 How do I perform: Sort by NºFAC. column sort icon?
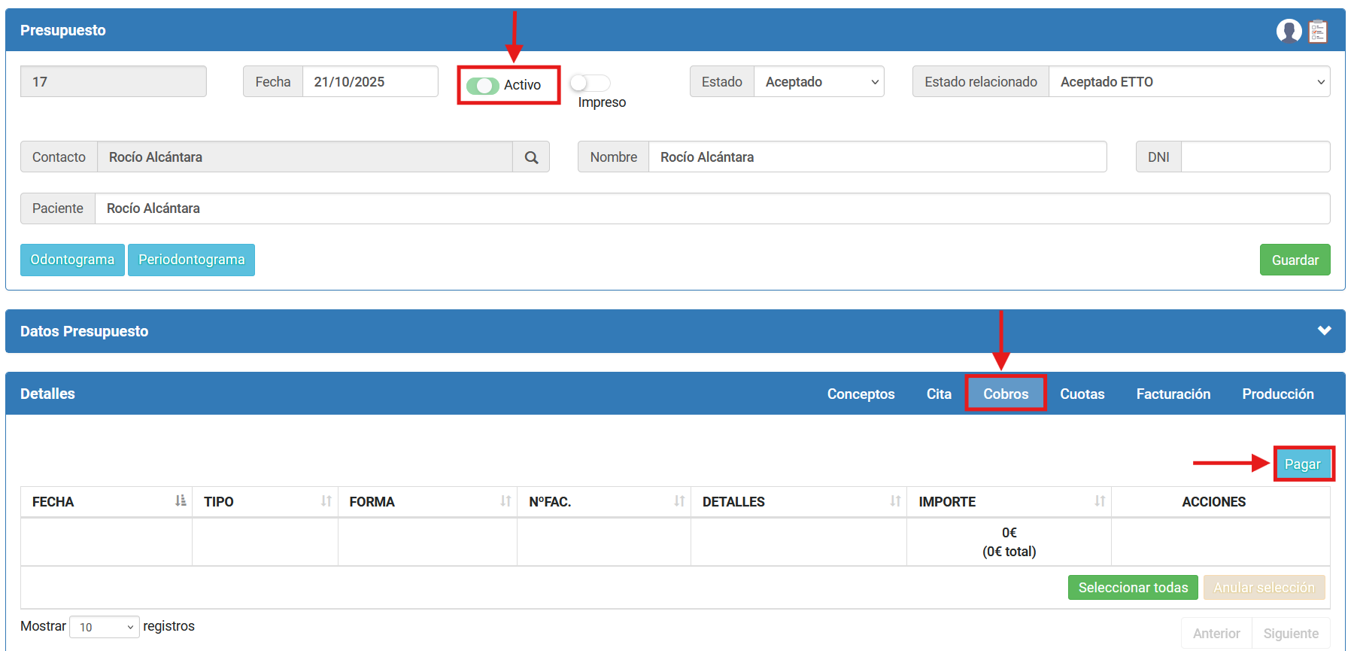coord(679,501)
